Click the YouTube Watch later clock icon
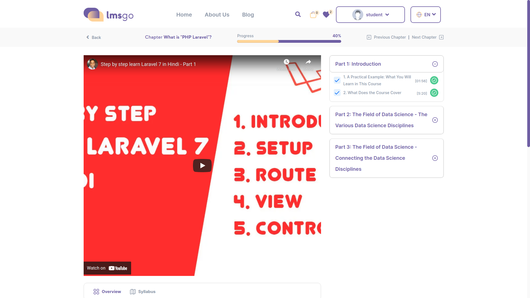Screen dimensions: 530x298 [x=287, y=62]
